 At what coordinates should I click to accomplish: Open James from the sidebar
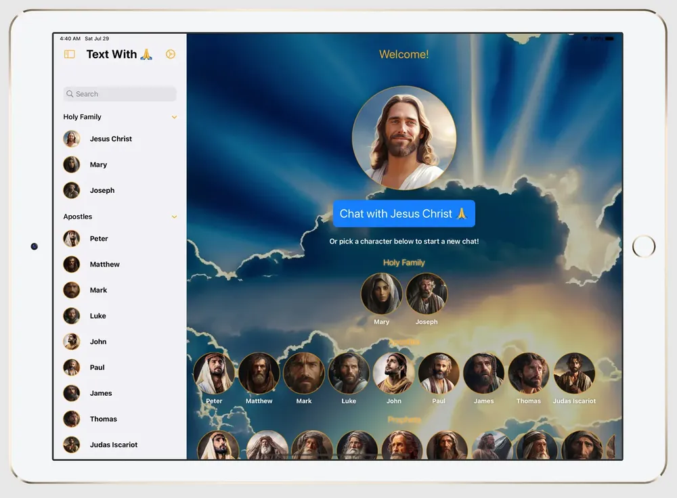pyautogui.click(x=71, y=392)
